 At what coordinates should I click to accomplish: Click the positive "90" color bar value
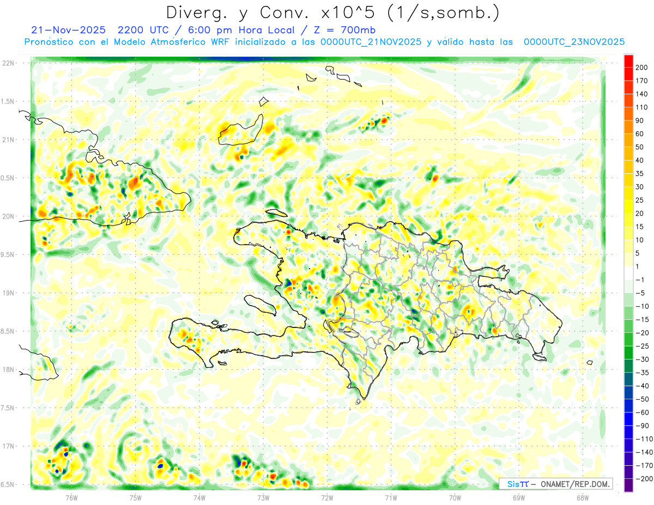pos(640,121)
